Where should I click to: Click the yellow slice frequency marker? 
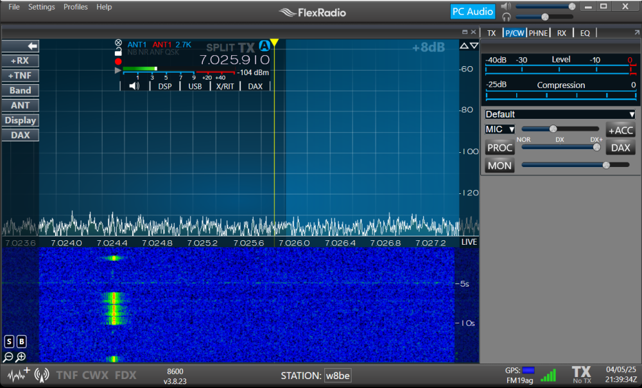click(x=274, y=42)
